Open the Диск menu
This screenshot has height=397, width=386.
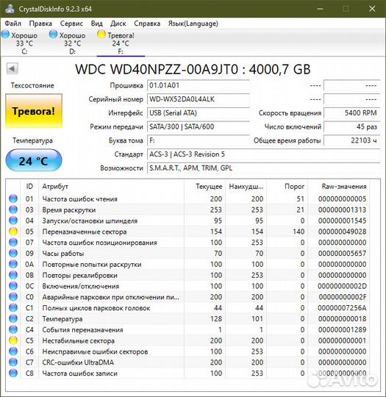[118, 24]
